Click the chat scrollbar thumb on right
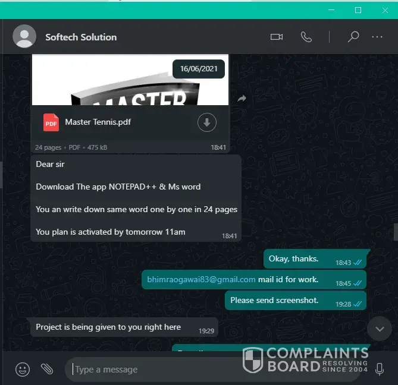The width and height of the screenshot is (398, 385). coord(396,232)
